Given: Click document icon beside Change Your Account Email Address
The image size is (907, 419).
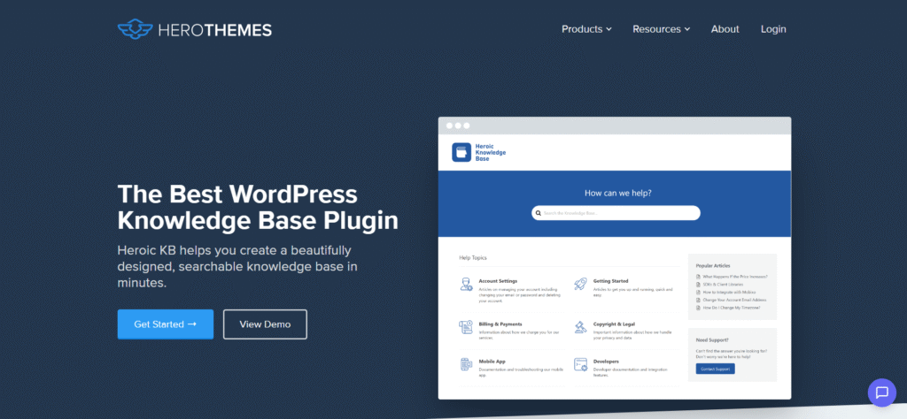Looking at the screenshot, I should [698, 301].
